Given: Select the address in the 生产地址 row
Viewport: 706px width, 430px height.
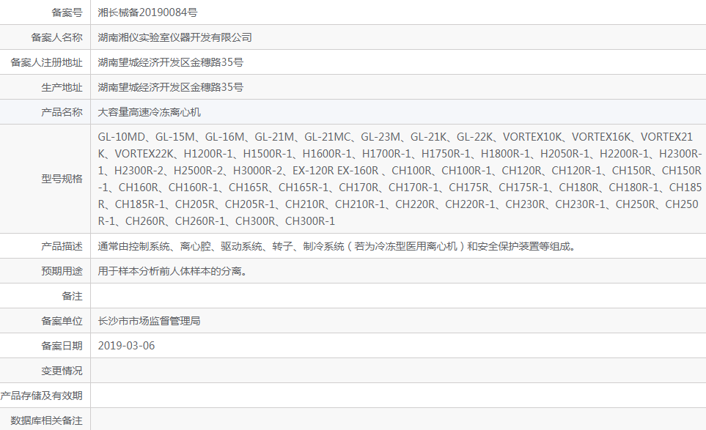Looking at the screenshot, I should click(x=170, y=87).
